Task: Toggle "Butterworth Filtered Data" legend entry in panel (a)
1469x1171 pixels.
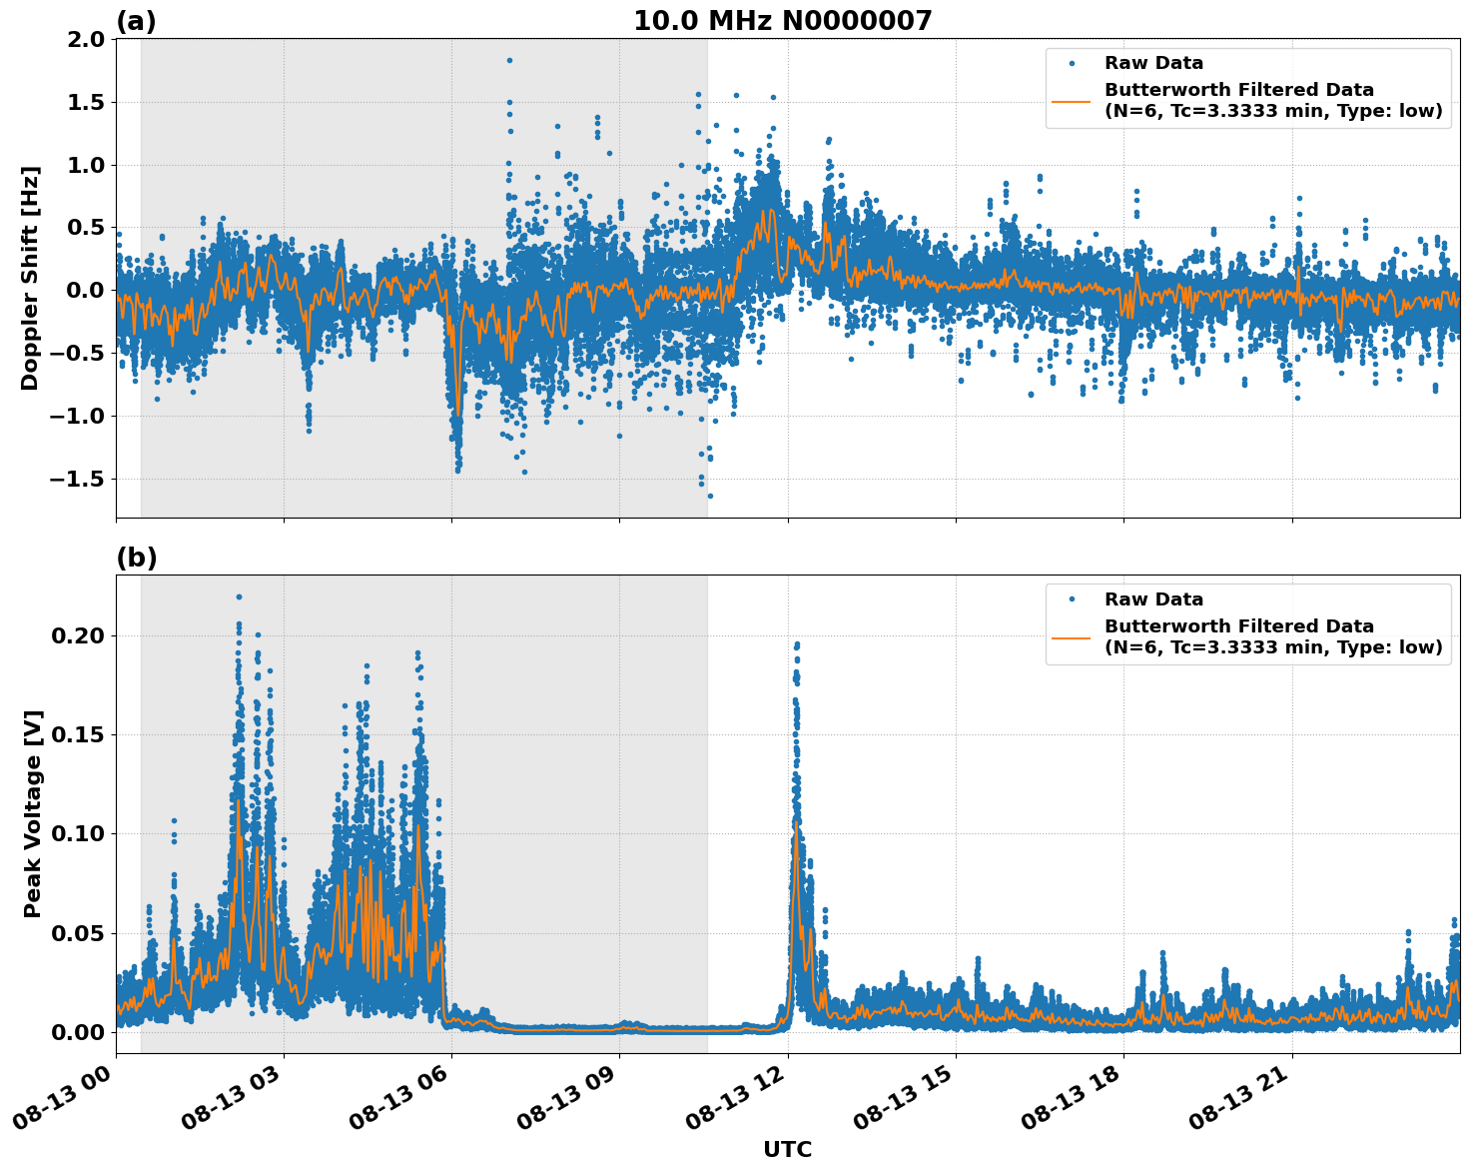Action: pos(1238,89)
